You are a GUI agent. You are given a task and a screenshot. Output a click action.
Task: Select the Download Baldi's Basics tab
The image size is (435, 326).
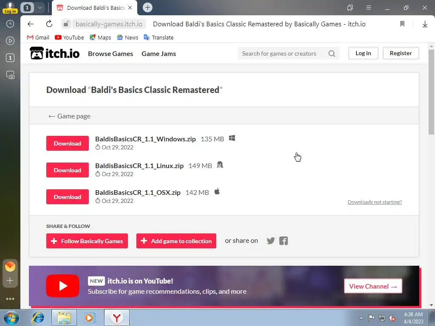(x=94, y=8)
